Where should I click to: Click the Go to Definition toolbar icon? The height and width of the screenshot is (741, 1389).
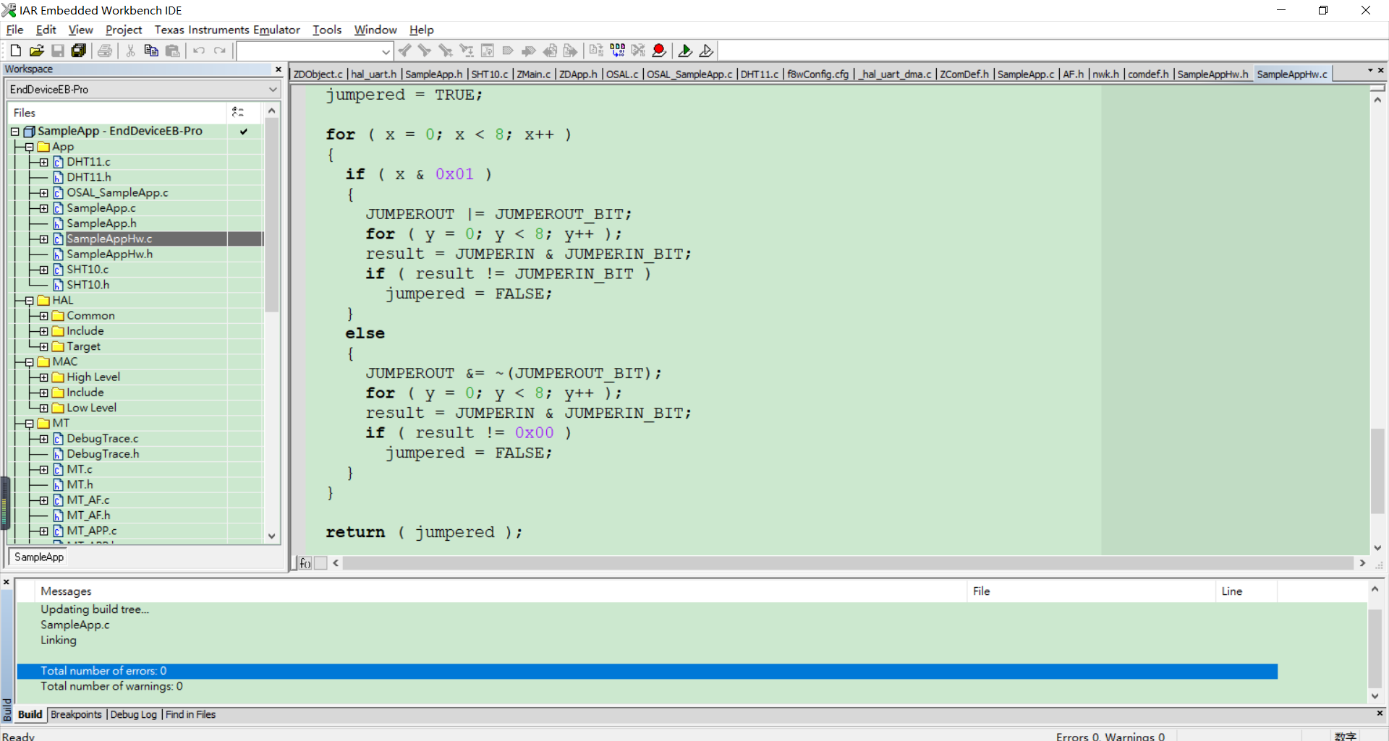tap(488, 51)
